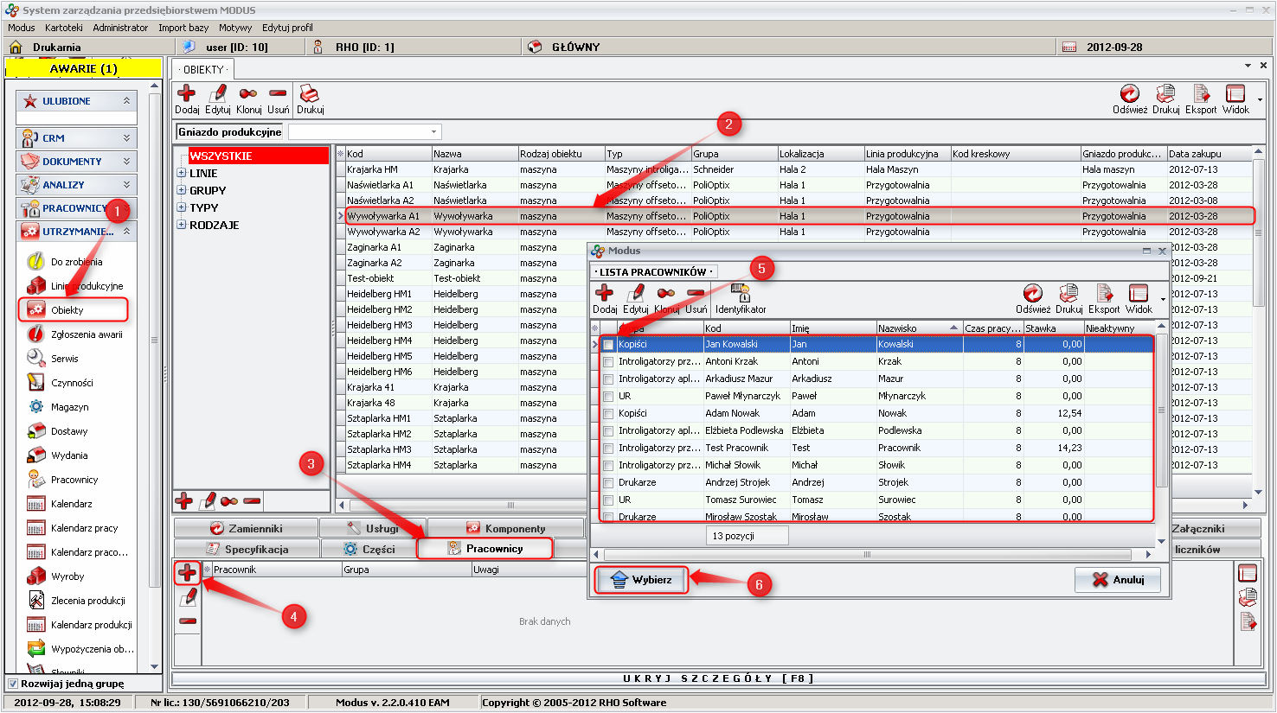Click Klonuj icon in main objects toolbar
Viewport: 1277px width, 713px height.
248,93
